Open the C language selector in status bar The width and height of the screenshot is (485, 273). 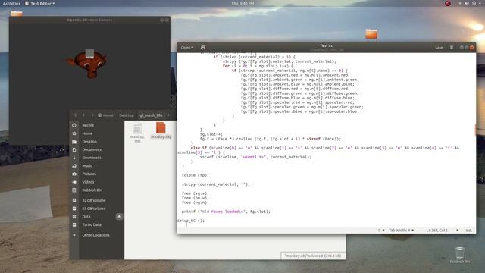pos(381,231)
